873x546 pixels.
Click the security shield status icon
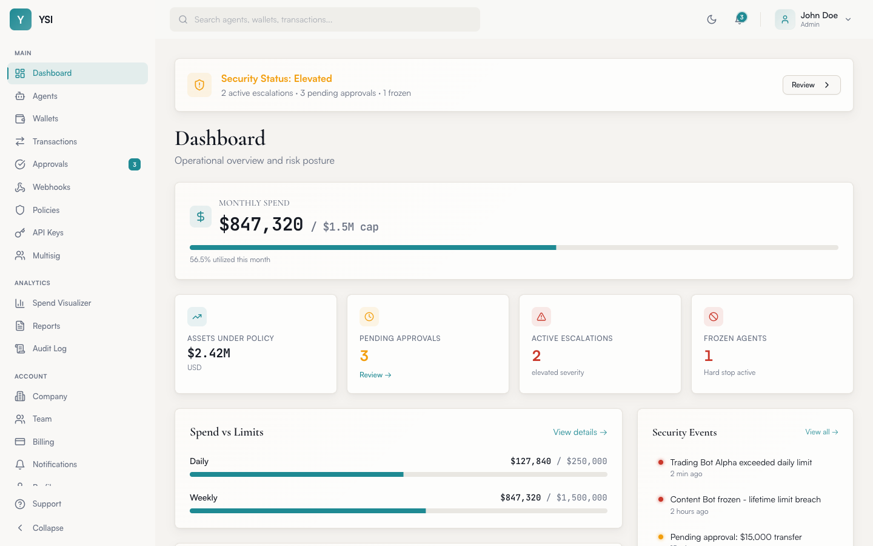pos(199,86)
